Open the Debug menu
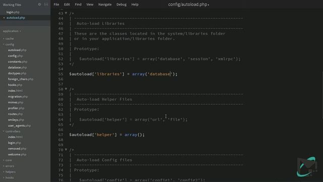323x182 pixels. coord(121,5)
